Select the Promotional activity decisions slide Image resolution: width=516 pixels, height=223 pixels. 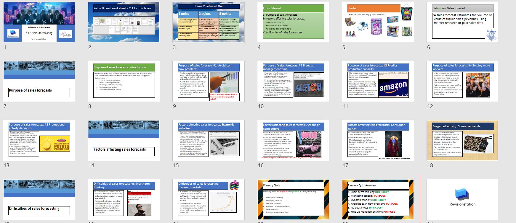click(39, 141)
